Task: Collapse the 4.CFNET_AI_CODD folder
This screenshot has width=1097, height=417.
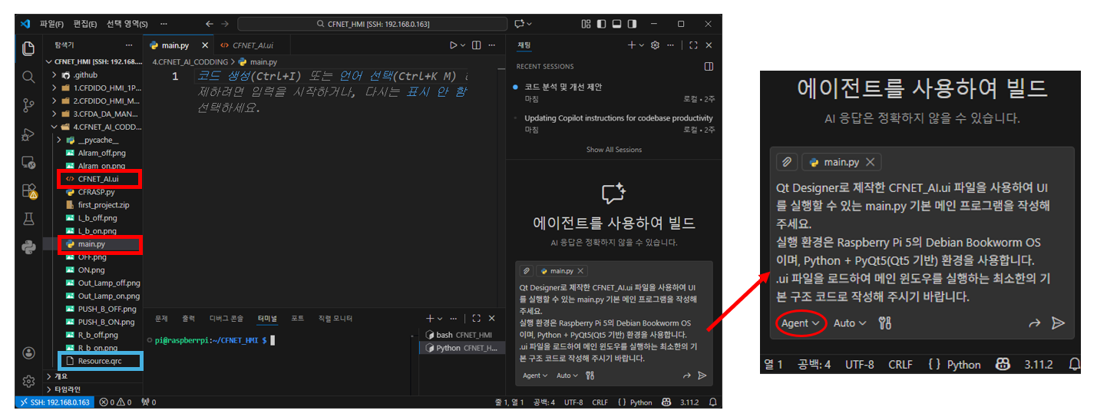Action: point(54,127)
